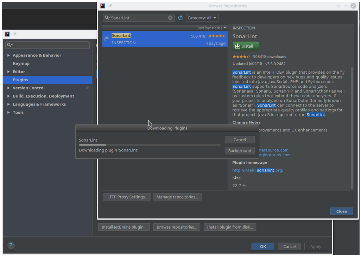Click the partially hidden narsource.com link
Image resolution: width=361 pixels, height=257 pixels.
pyautogui.click(x=273, y=150)
